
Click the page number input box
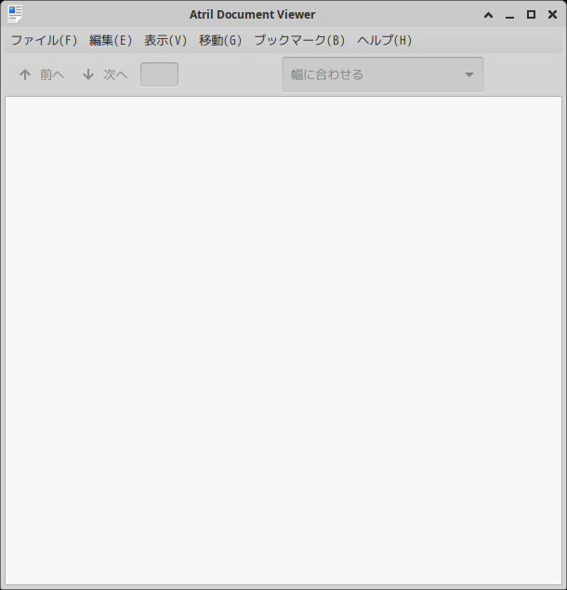[x=159, y=74]
